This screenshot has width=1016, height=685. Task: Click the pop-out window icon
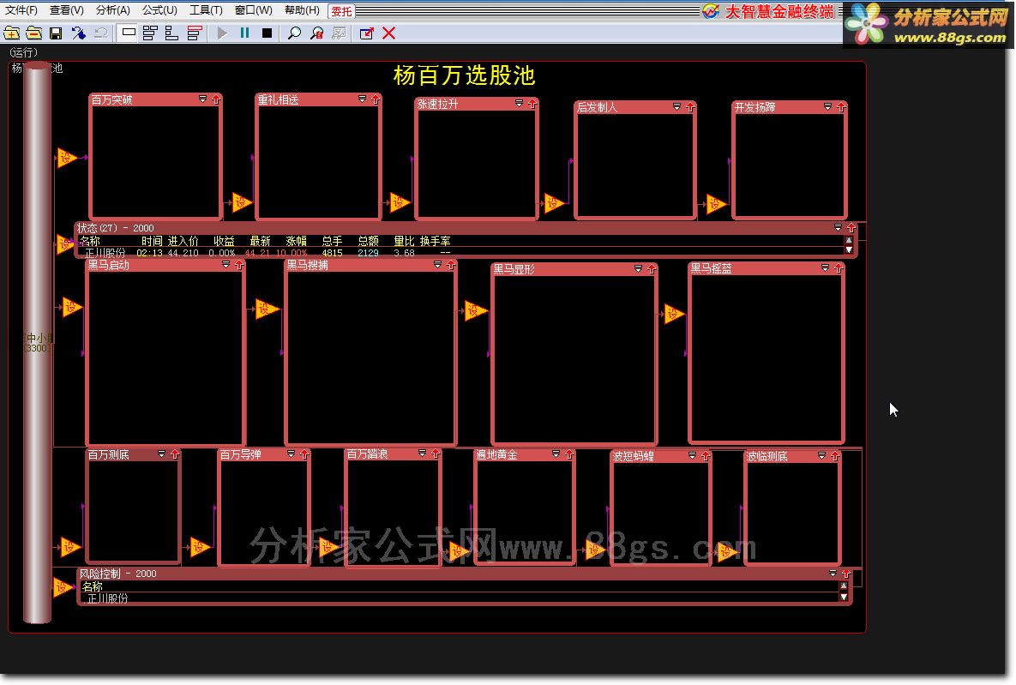tap(367, 33)
